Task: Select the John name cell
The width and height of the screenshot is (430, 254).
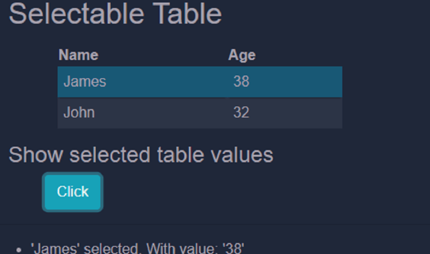Action: tap(79, 113)
